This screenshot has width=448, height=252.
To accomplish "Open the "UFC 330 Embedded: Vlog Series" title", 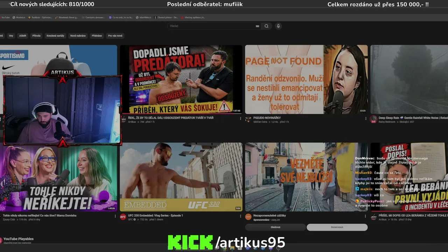I will tap(155, 216).
